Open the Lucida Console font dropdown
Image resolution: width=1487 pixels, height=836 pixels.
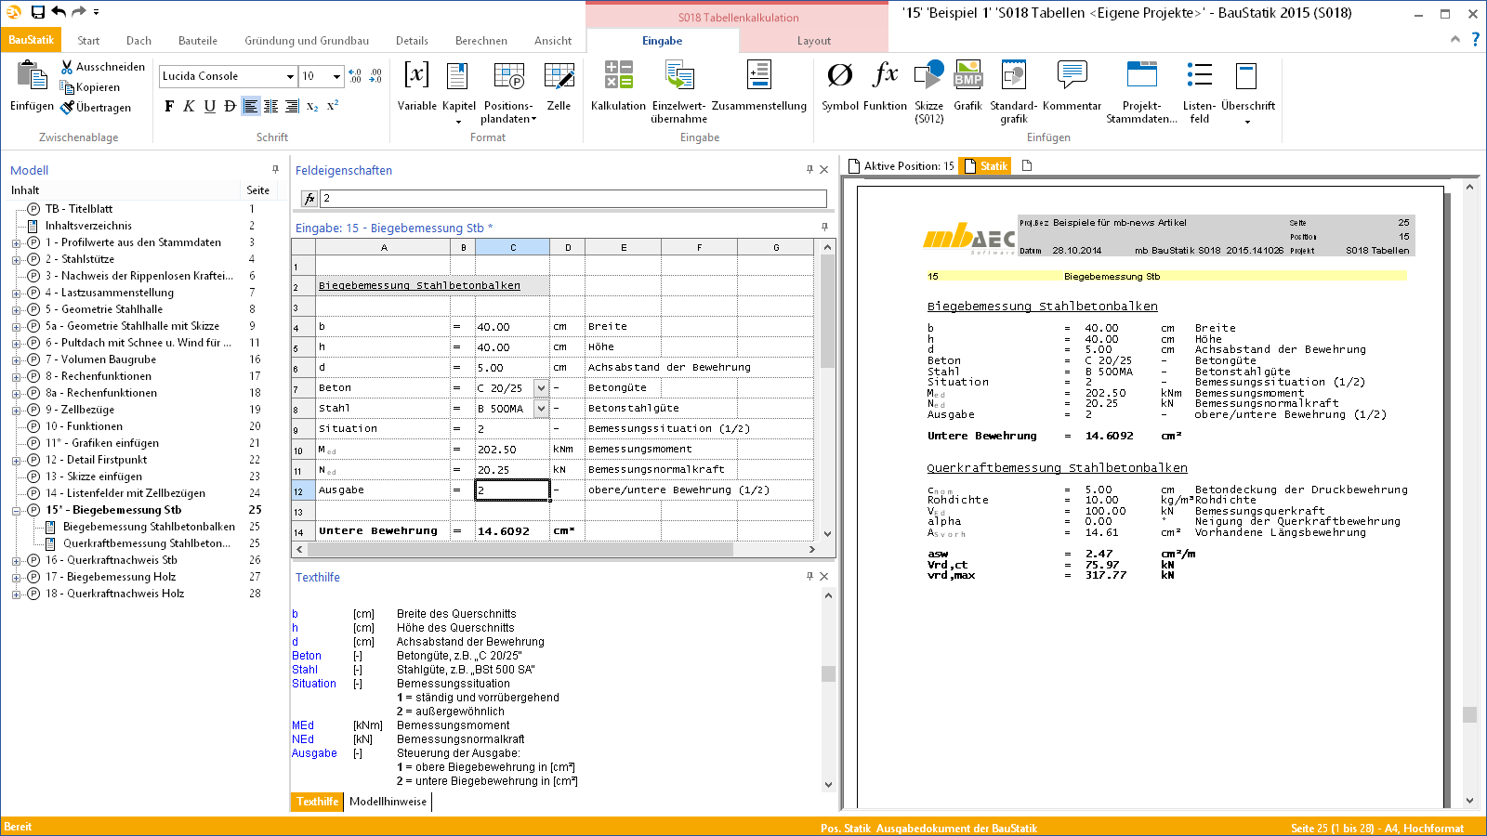tap(290, 76)
